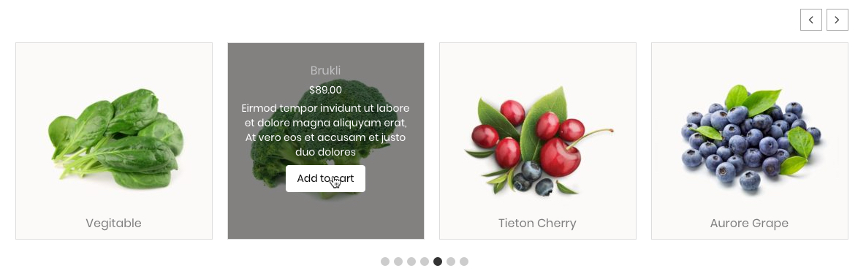Open the Tieton Cherry product image
Image resolution: width=866 pixels, height=271 pixels.
tap(539, 141)
